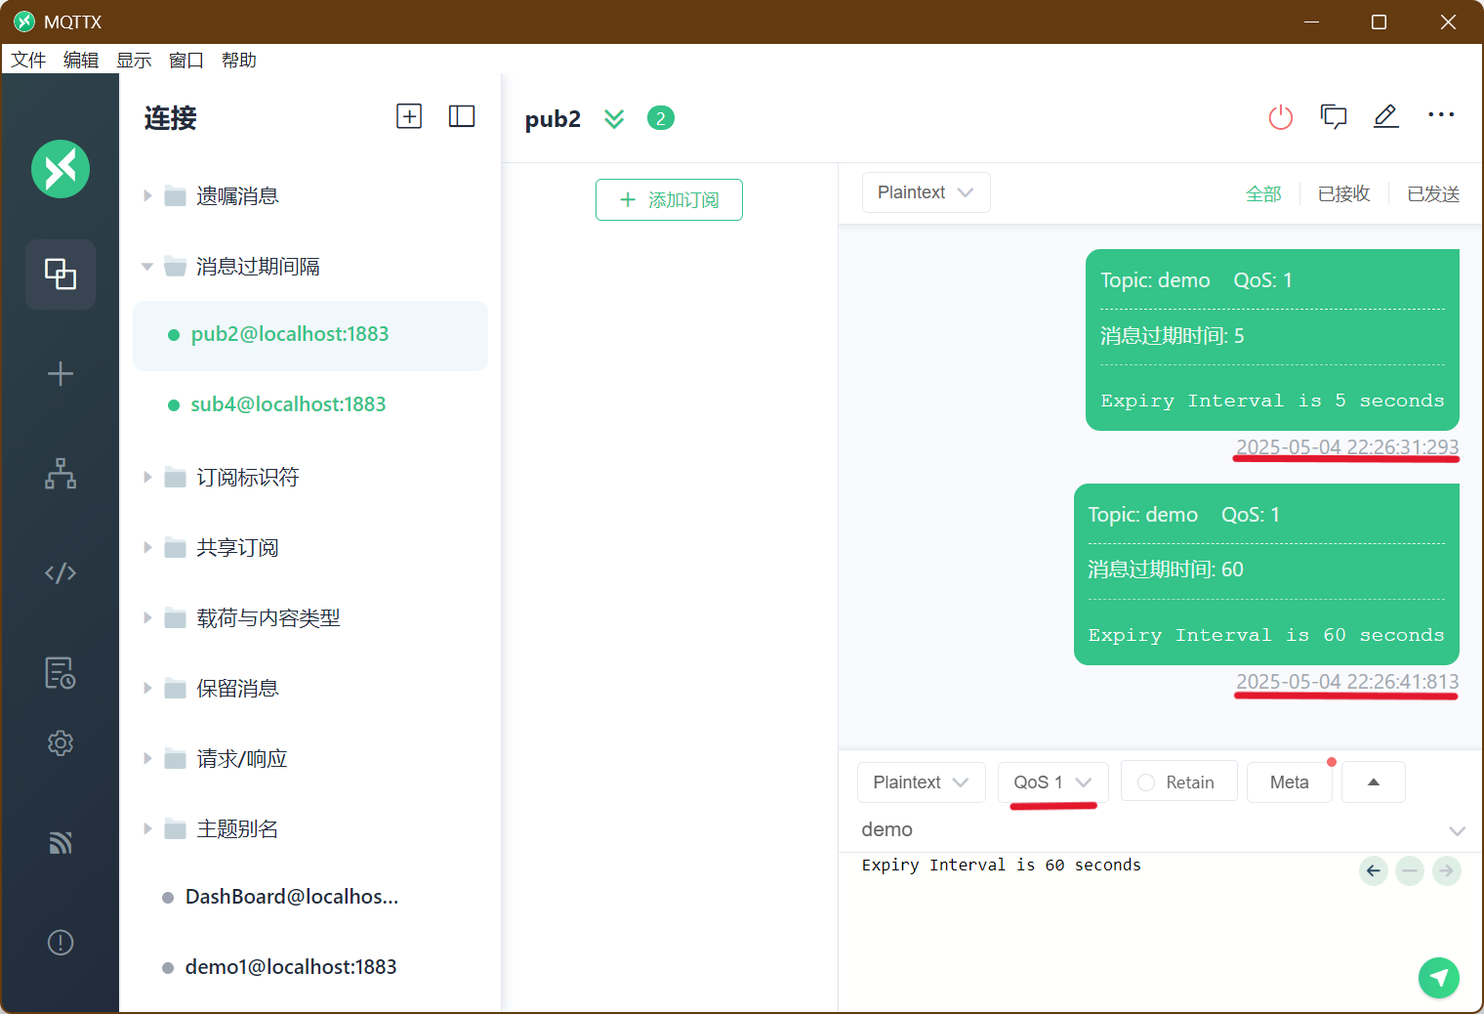This screenshot has height=1014, width=1484.
Task: Select sub4@localhost:1883 connection
Action: click(x=288, y=404)
